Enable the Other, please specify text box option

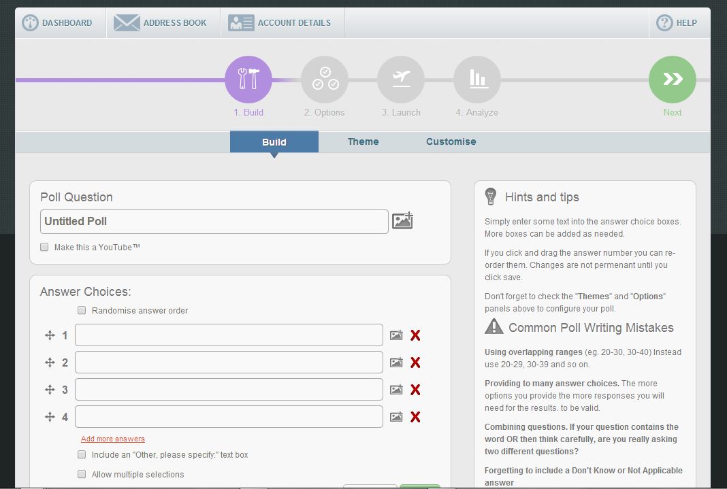(82, 454)
